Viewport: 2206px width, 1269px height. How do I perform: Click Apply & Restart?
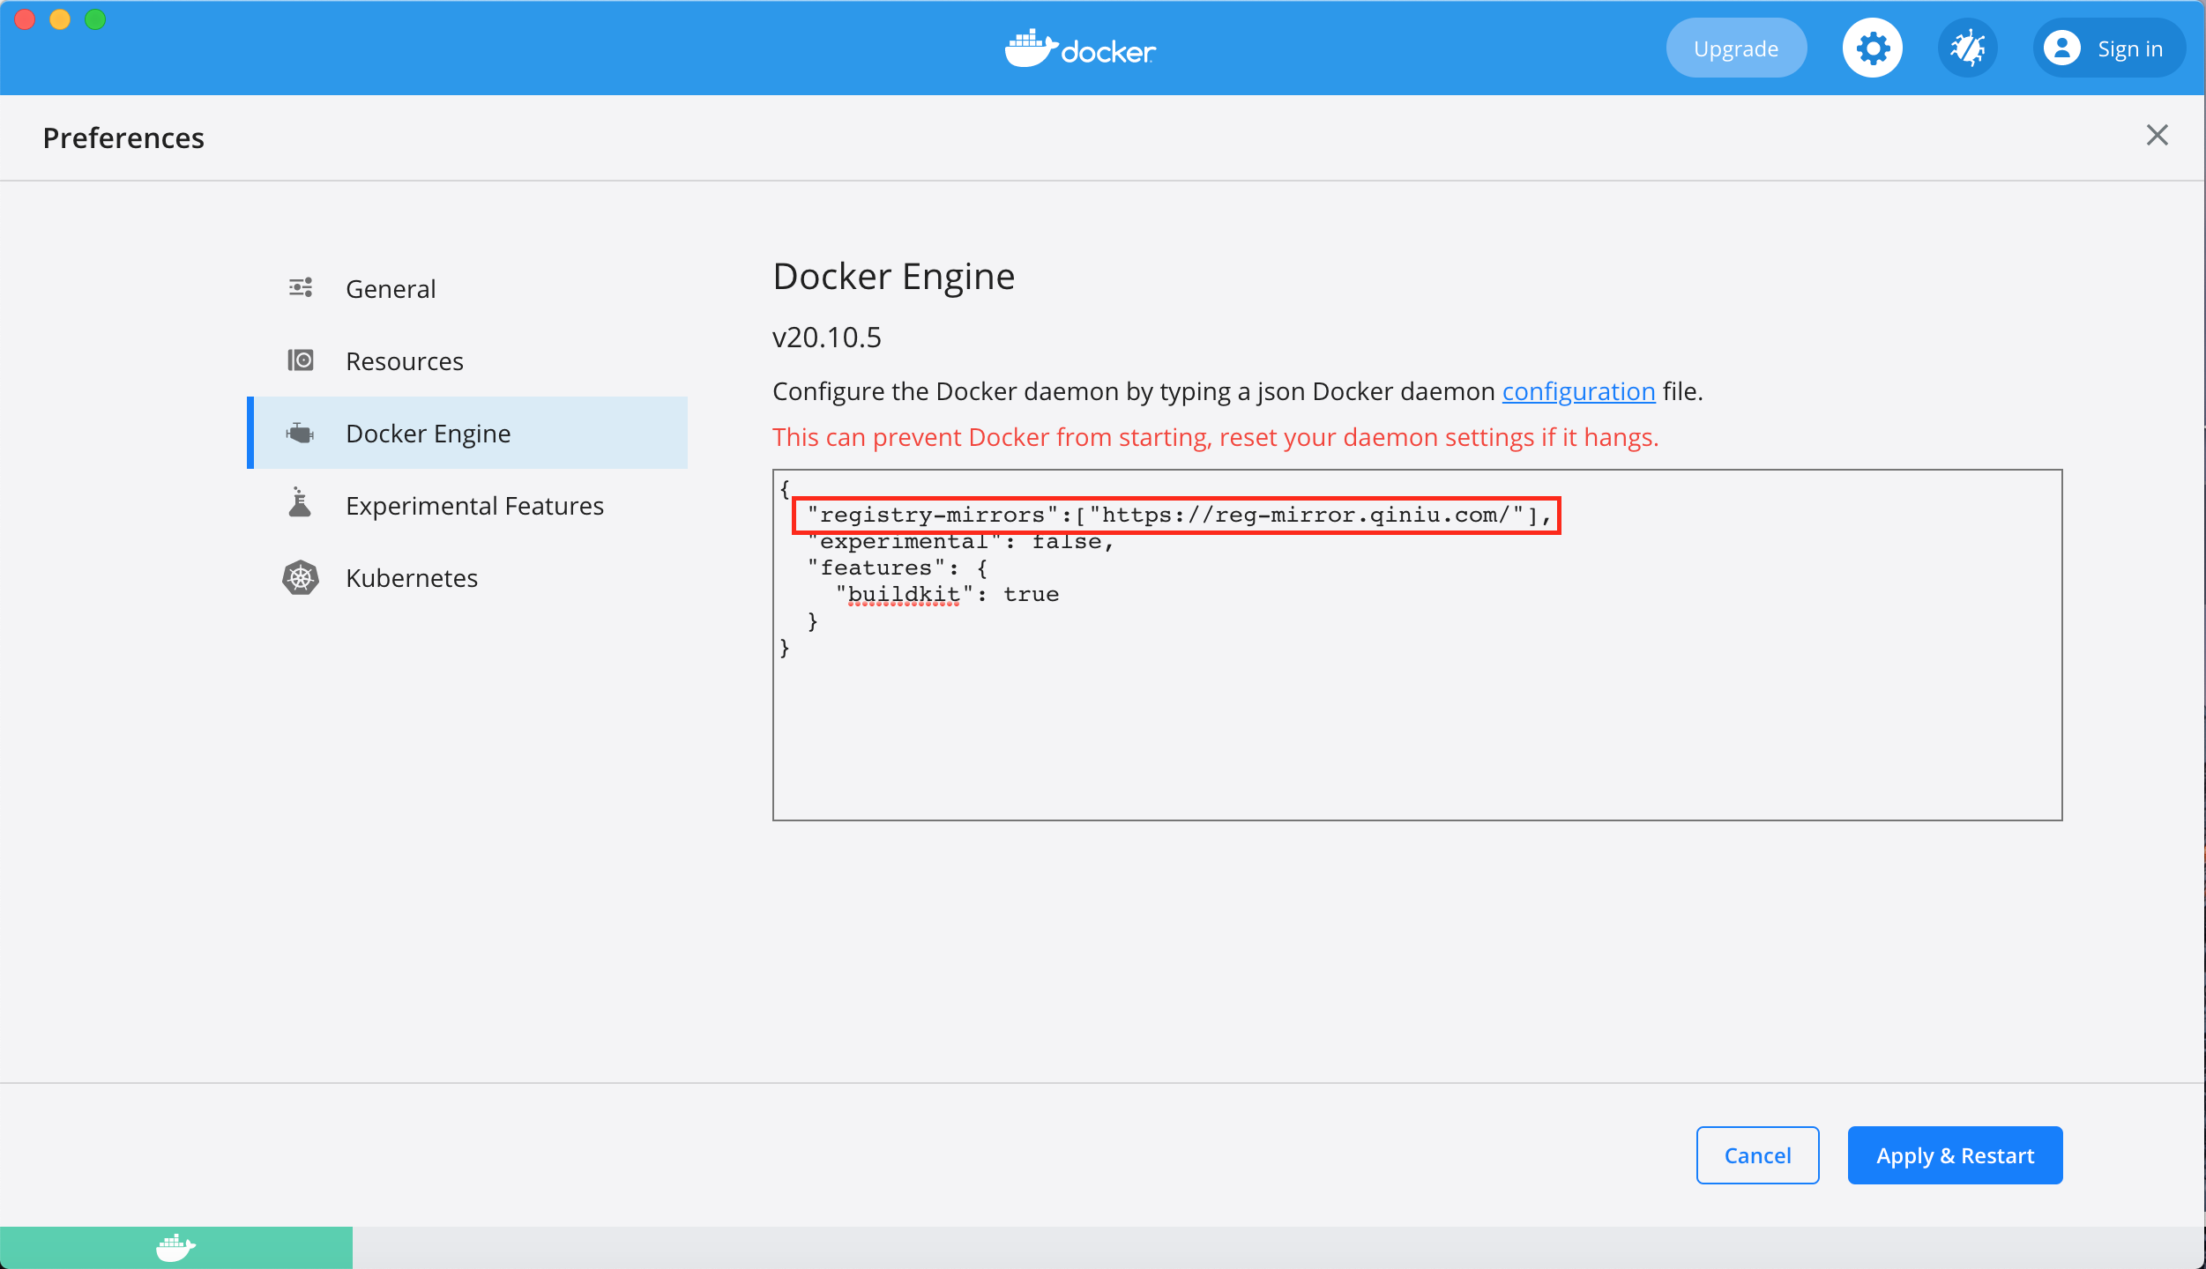[x=1955, y=1155]
